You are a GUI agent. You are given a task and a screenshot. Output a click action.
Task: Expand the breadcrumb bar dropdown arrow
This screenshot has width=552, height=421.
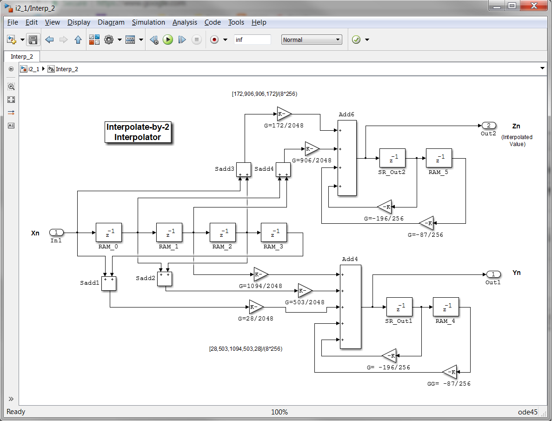point(542,68)
